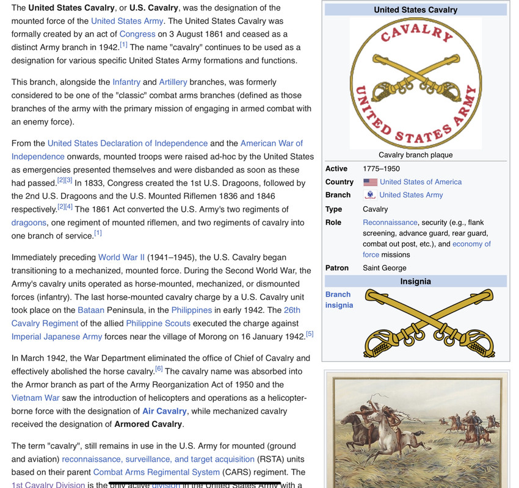519x488 pixels.
Task: Open the Reconnaissance link in Role row
Action: [390, 223]
